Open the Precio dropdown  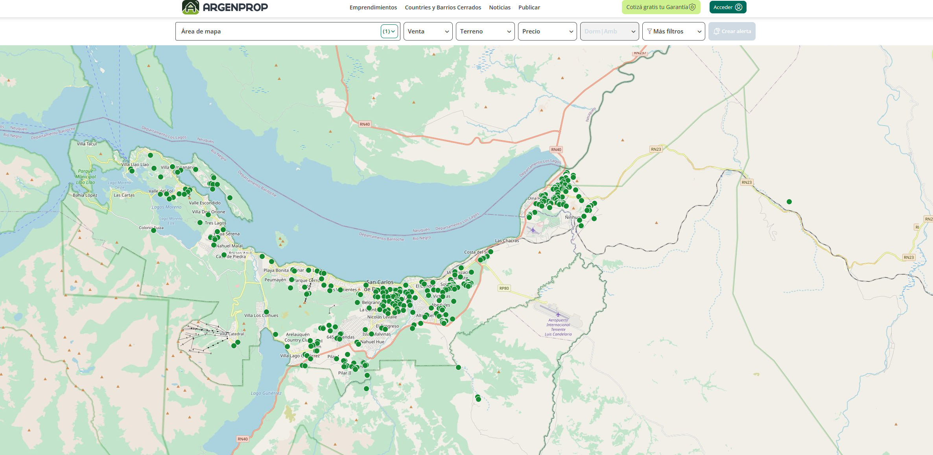pyautogui.click(x=547, y=31)
